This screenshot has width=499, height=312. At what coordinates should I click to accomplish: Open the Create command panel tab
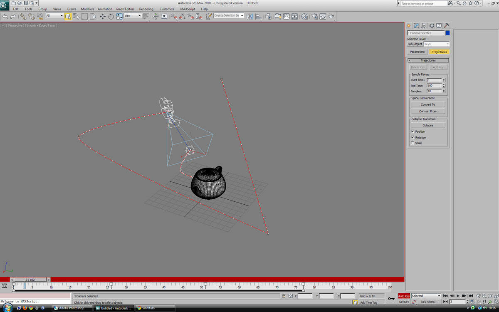(409, 26)
